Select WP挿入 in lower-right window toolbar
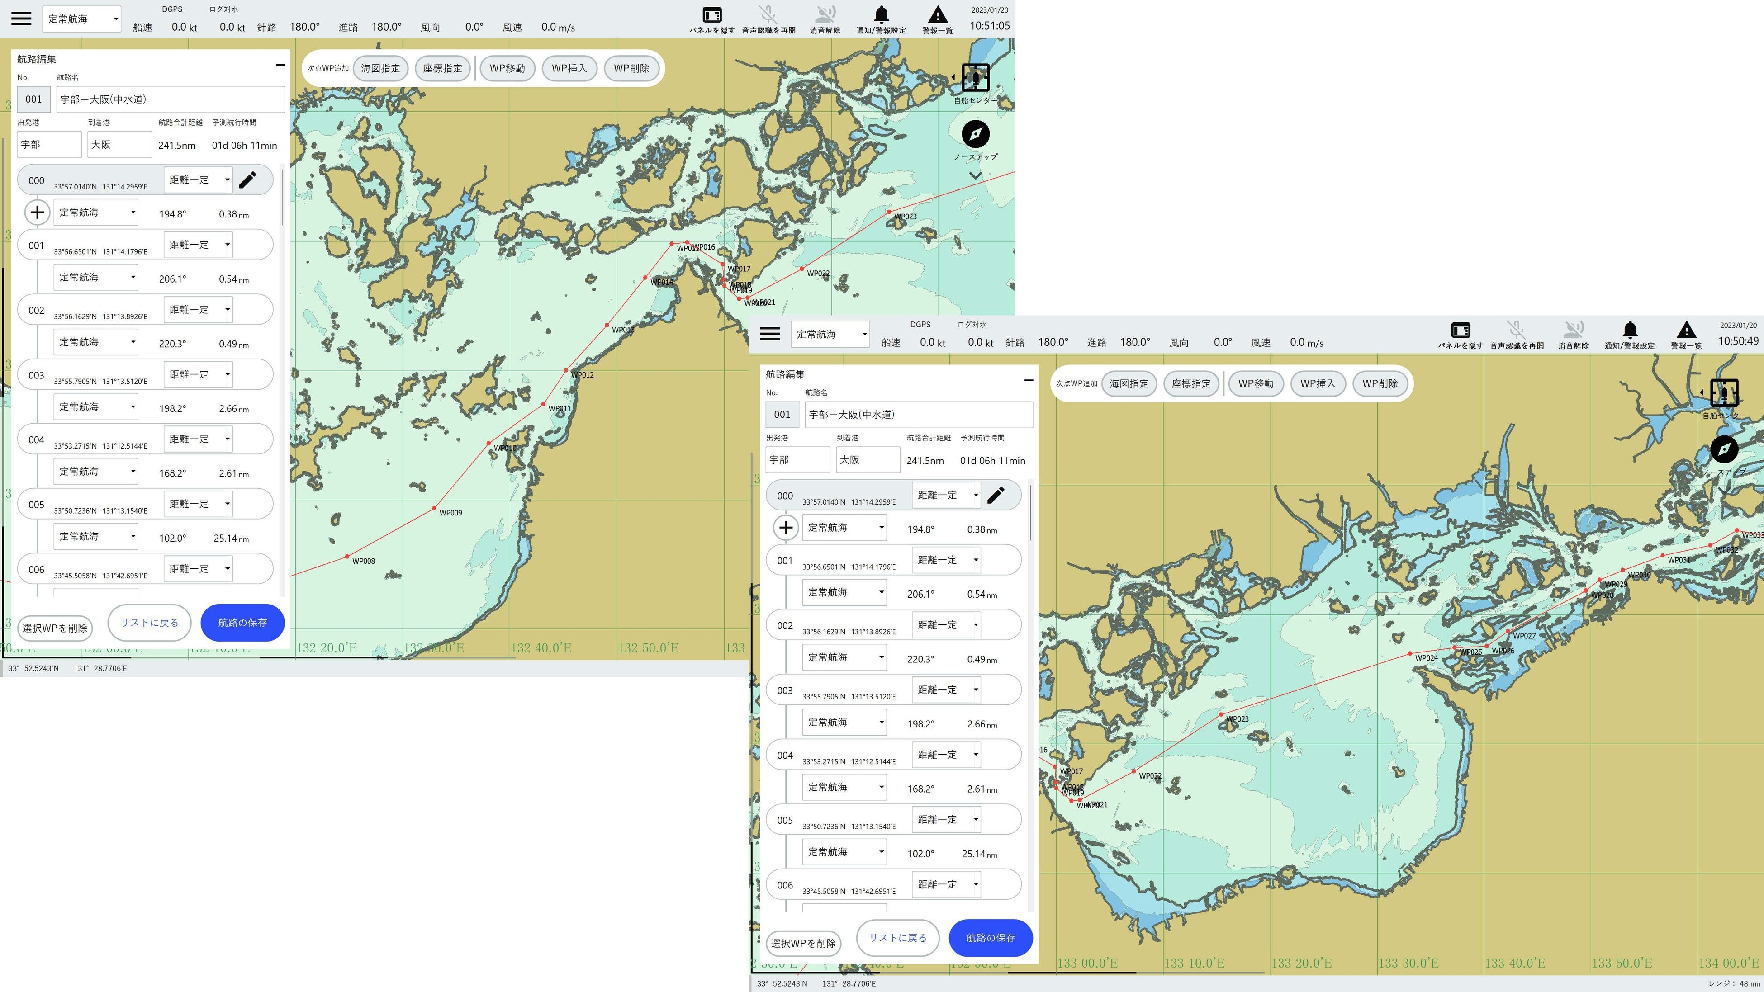Viewport: 1764px width, 992px height. pos(1318,383)
